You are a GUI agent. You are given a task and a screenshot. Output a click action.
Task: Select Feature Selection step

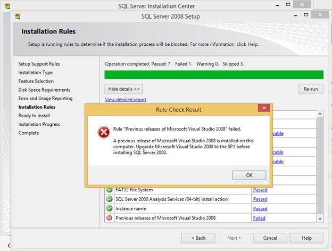(36, 81)
